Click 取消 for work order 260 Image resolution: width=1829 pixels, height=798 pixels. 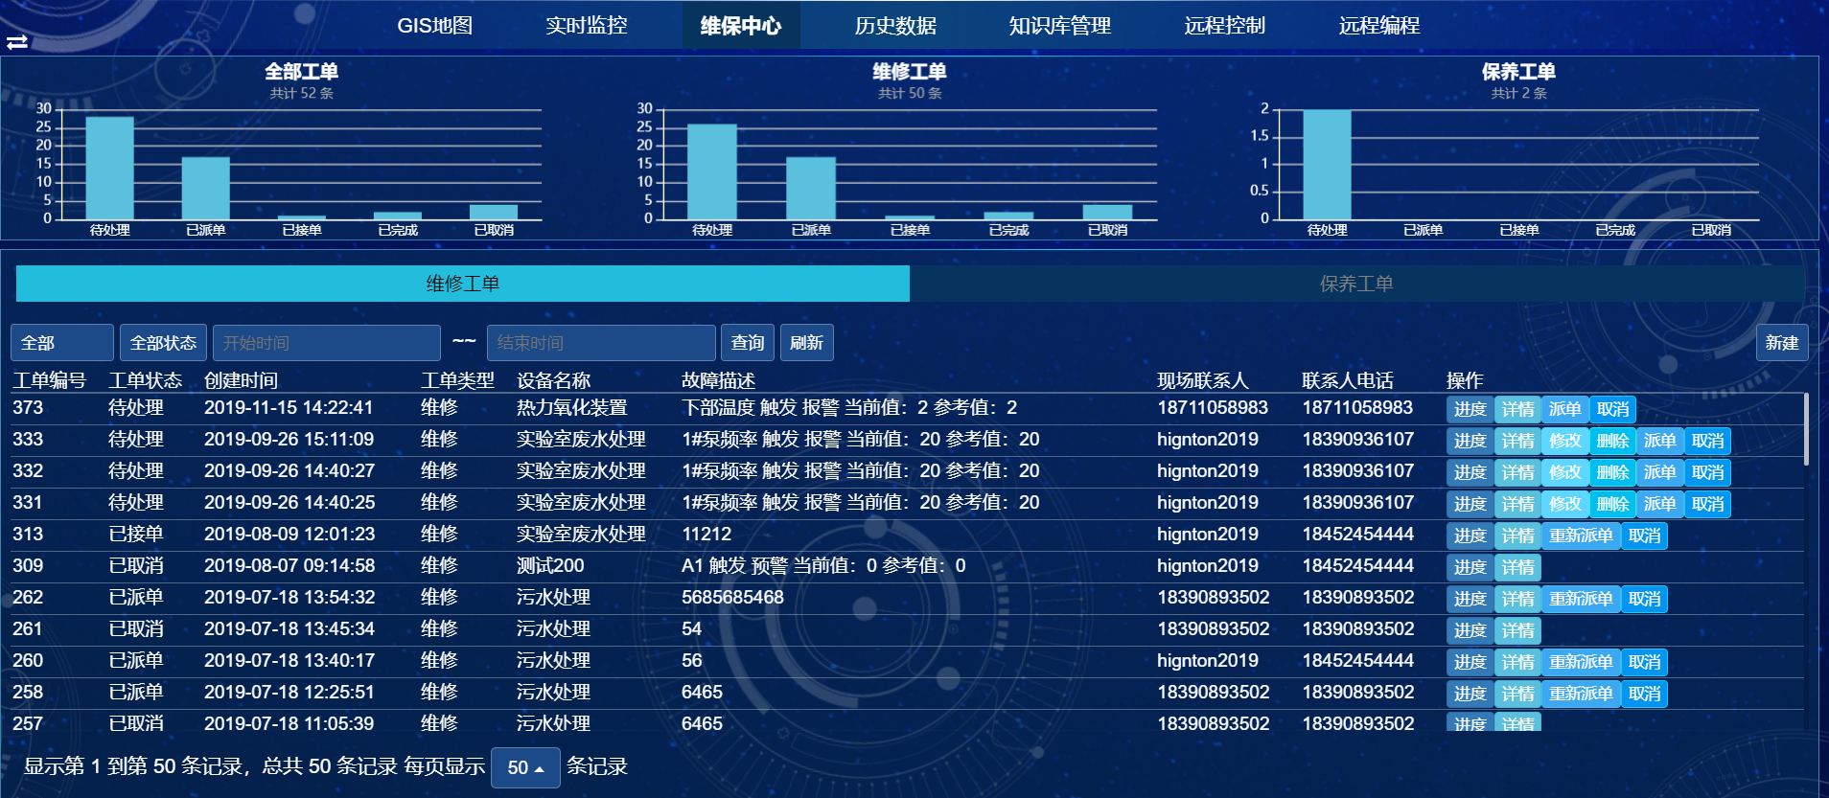pyautogui.click(x=1645, y=662)
